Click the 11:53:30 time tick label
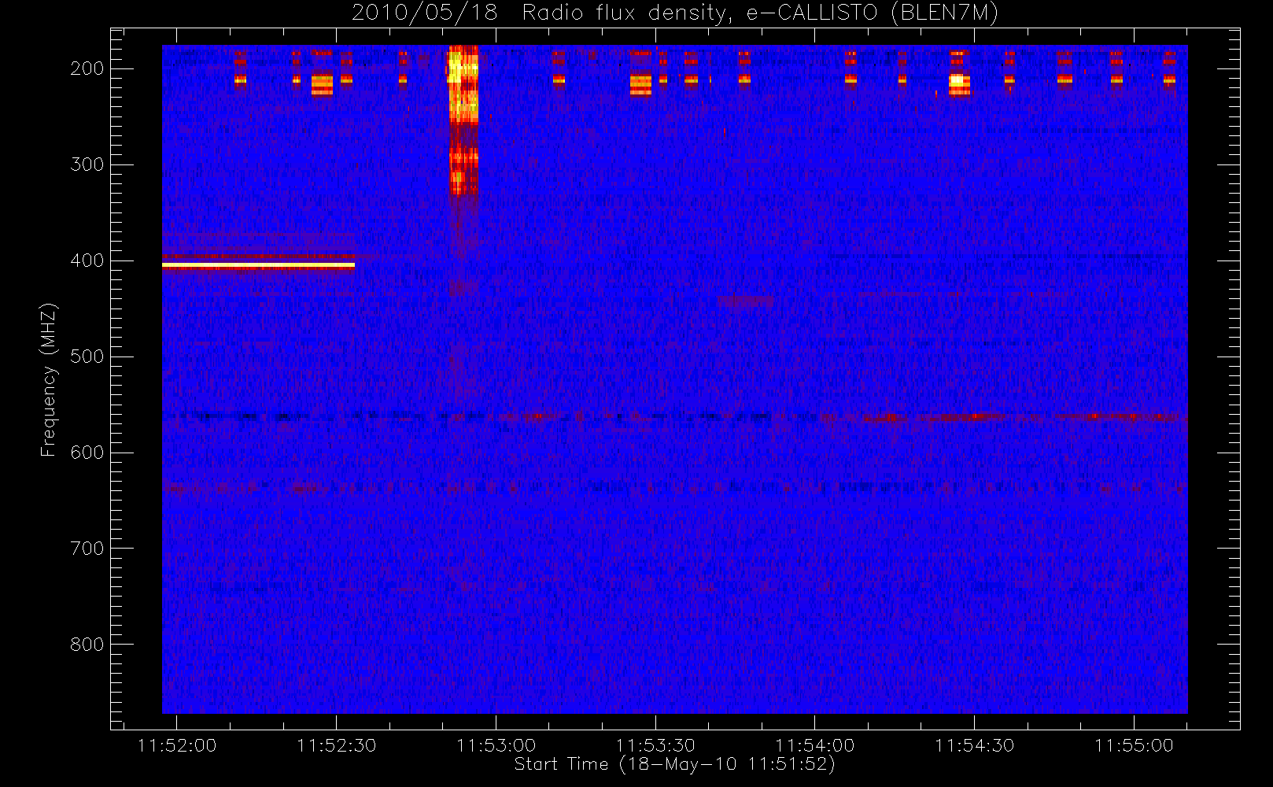Screen dimensions: 1273x787 (655, 745)
